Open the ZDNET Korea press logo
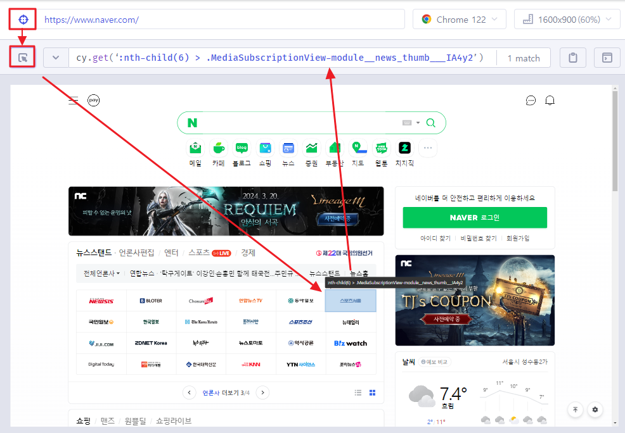 [151, 343]
